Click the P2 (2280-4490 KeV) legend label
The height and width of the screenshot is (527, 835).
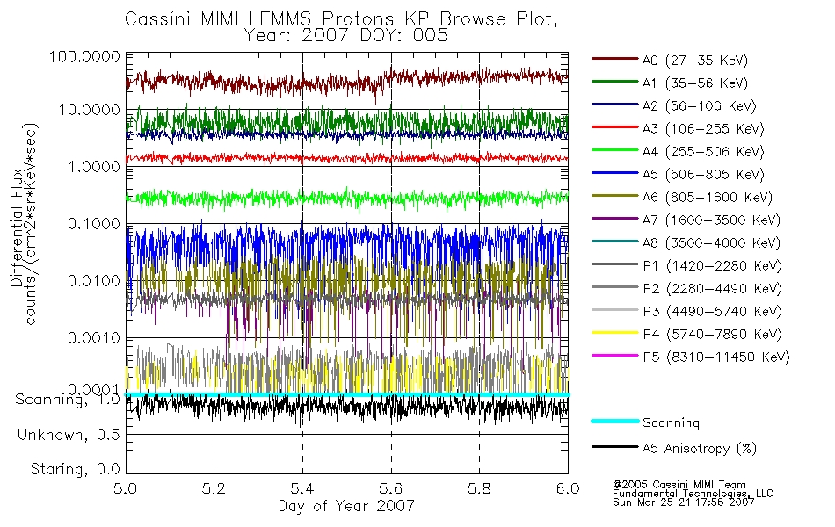click(712, 289)
